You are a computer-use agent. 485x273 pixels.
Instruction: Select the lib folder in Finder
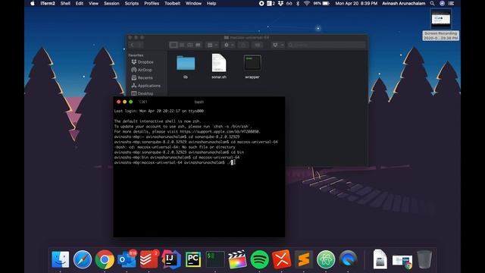tap(186, 67)
